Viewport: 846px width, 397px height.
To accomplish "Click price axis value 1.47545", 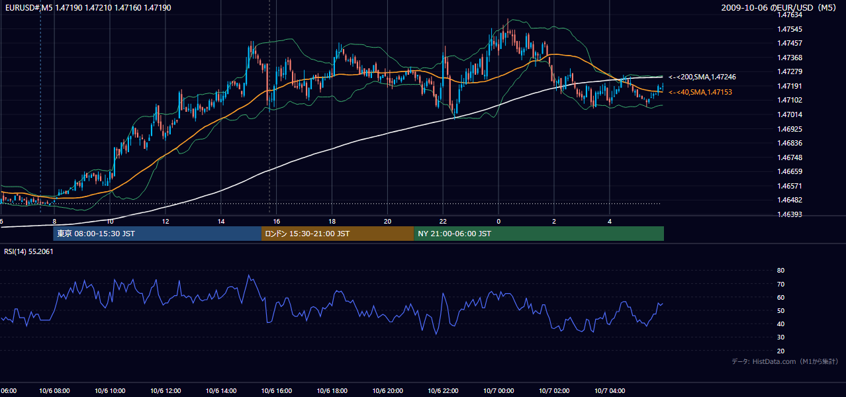I will pos(790,29).
